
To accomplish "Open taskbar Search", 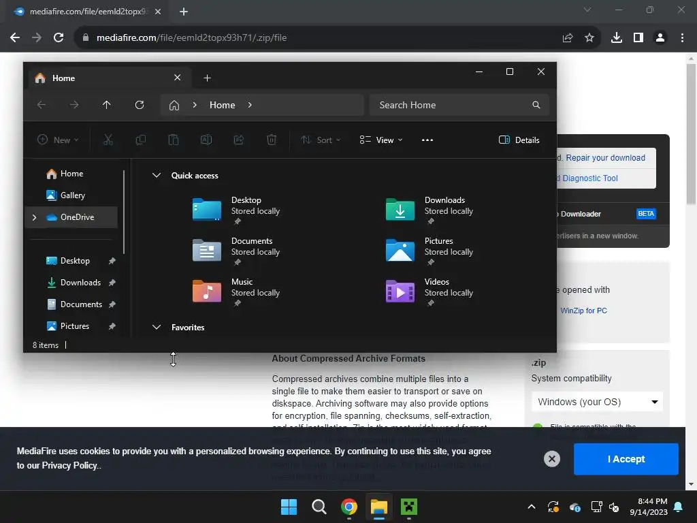I will point(319,507).
